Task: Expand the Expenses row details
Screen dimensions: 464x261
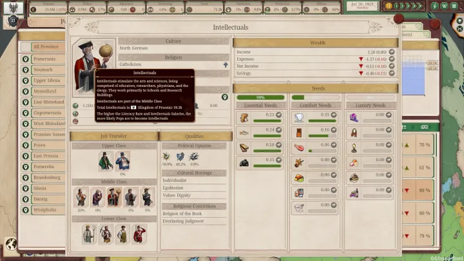Action: pos(391,58)
